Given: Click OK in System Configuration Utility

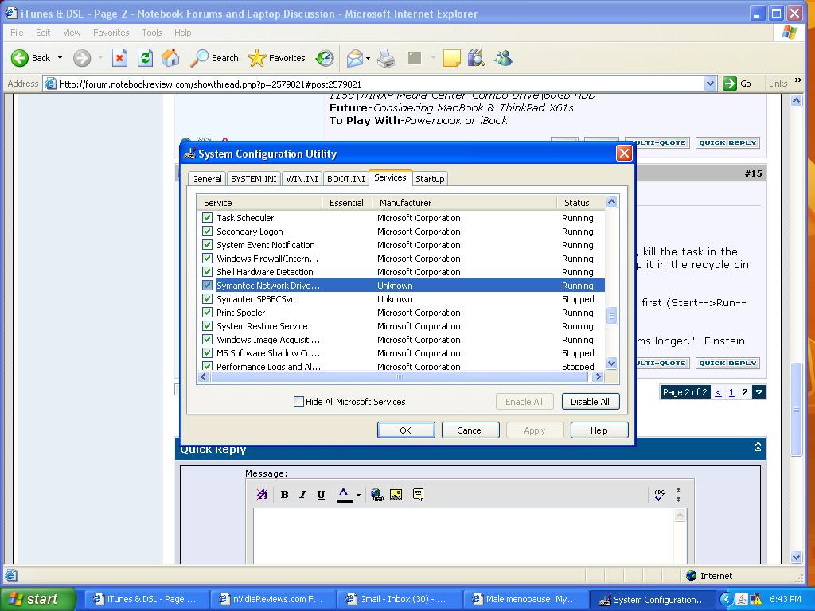Looking at the screenshot, I should tap(406, 430).
